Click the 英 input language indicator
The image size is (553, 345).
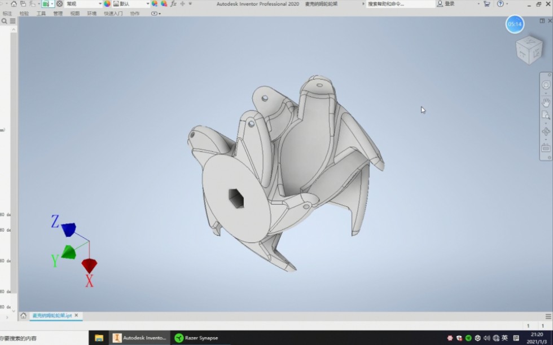[504, 338]
